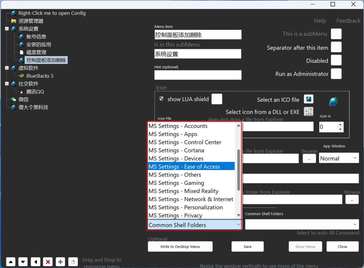Click the move item down arrow button
Viewport: 364px width, 268px height.
[x=23, y=262]
